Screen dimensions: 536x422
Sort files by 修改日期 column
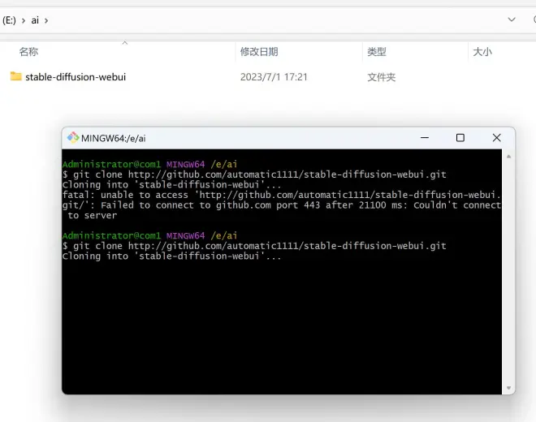coord(259,52)
